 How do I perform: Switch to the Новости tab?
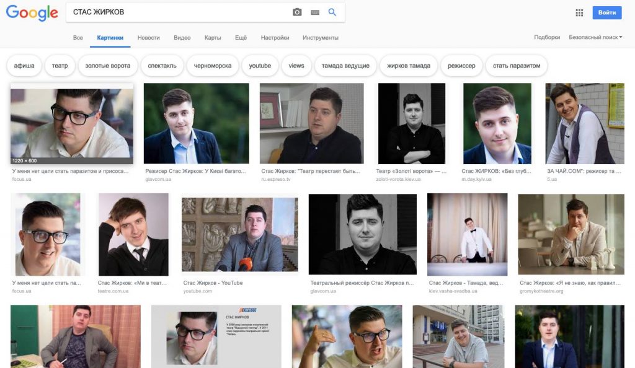point(149,38)
